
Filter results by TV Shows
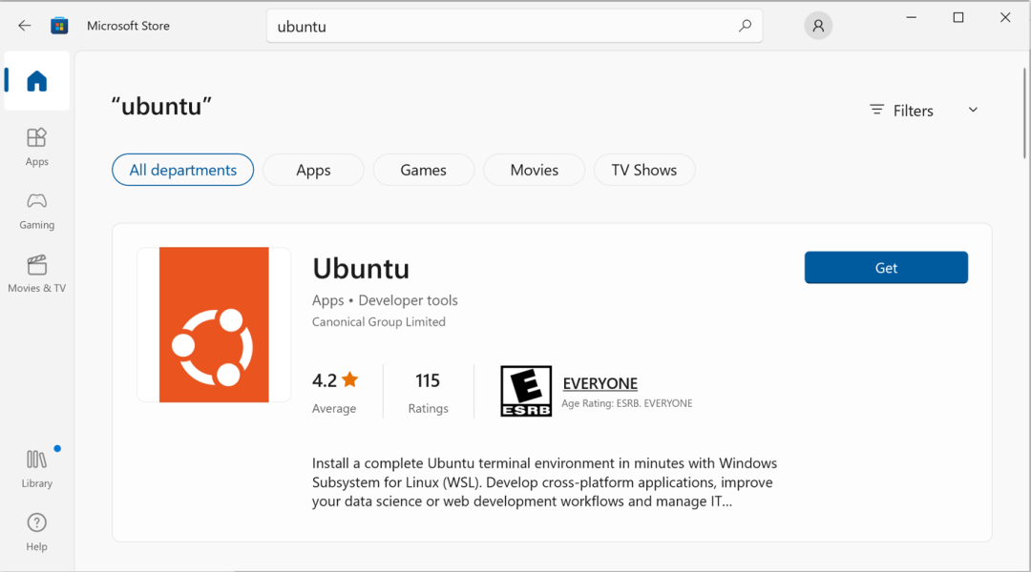click(x=643, y=170)
